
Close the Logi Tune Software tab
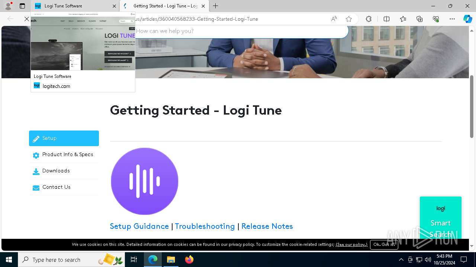tap(114, 6)
